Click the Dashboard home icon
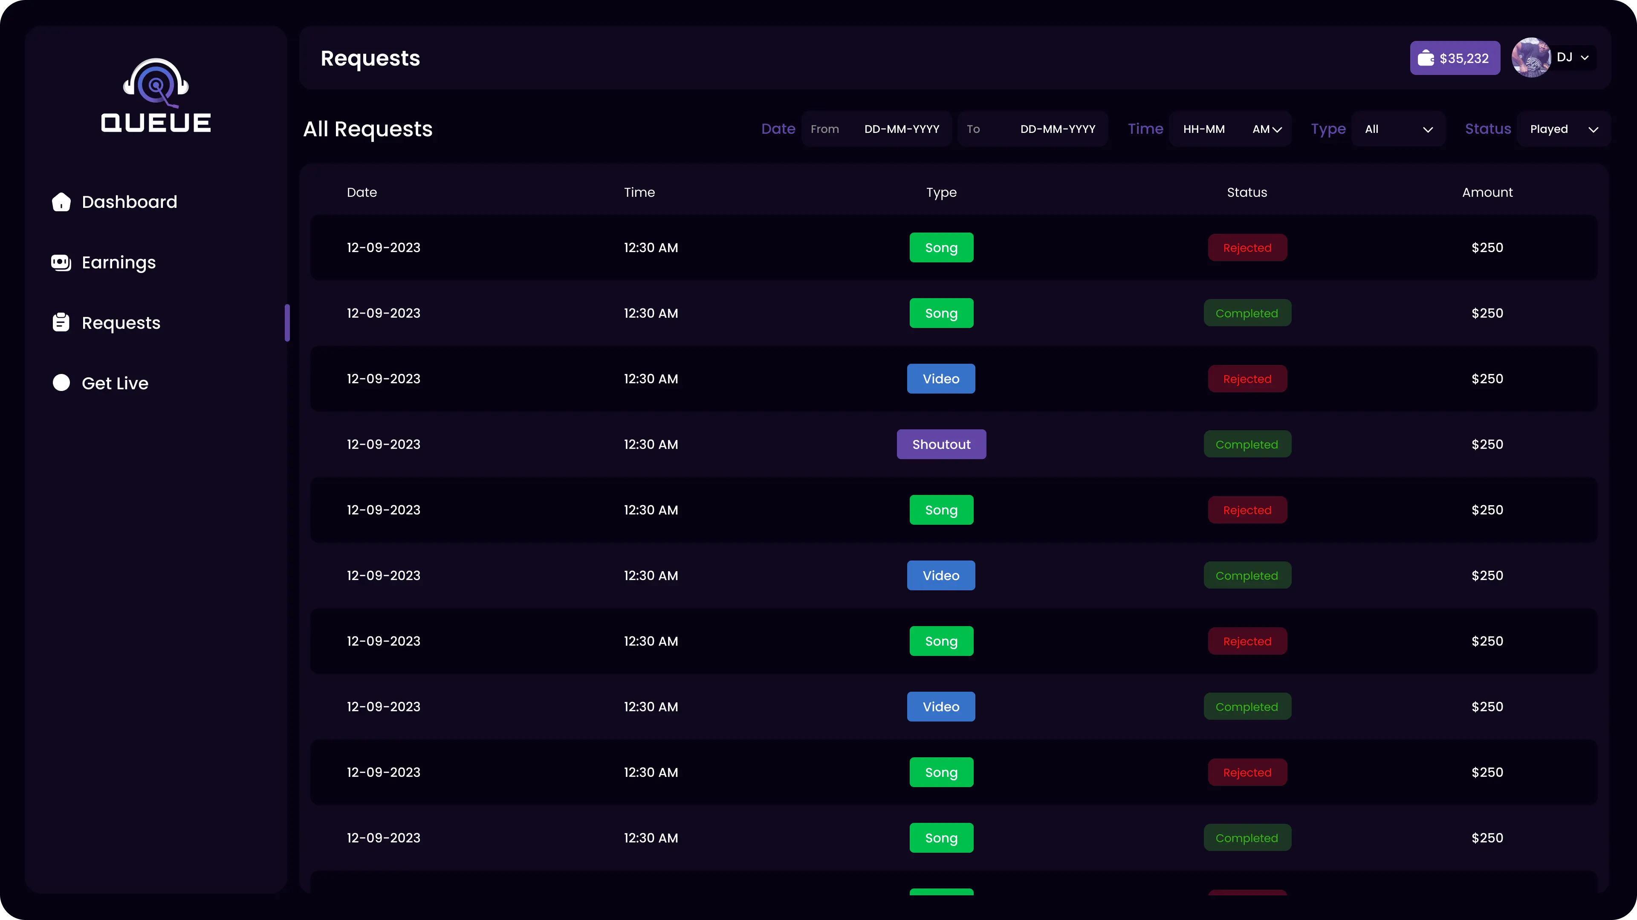Viewport: 1637px width, 920px height. 61,202
